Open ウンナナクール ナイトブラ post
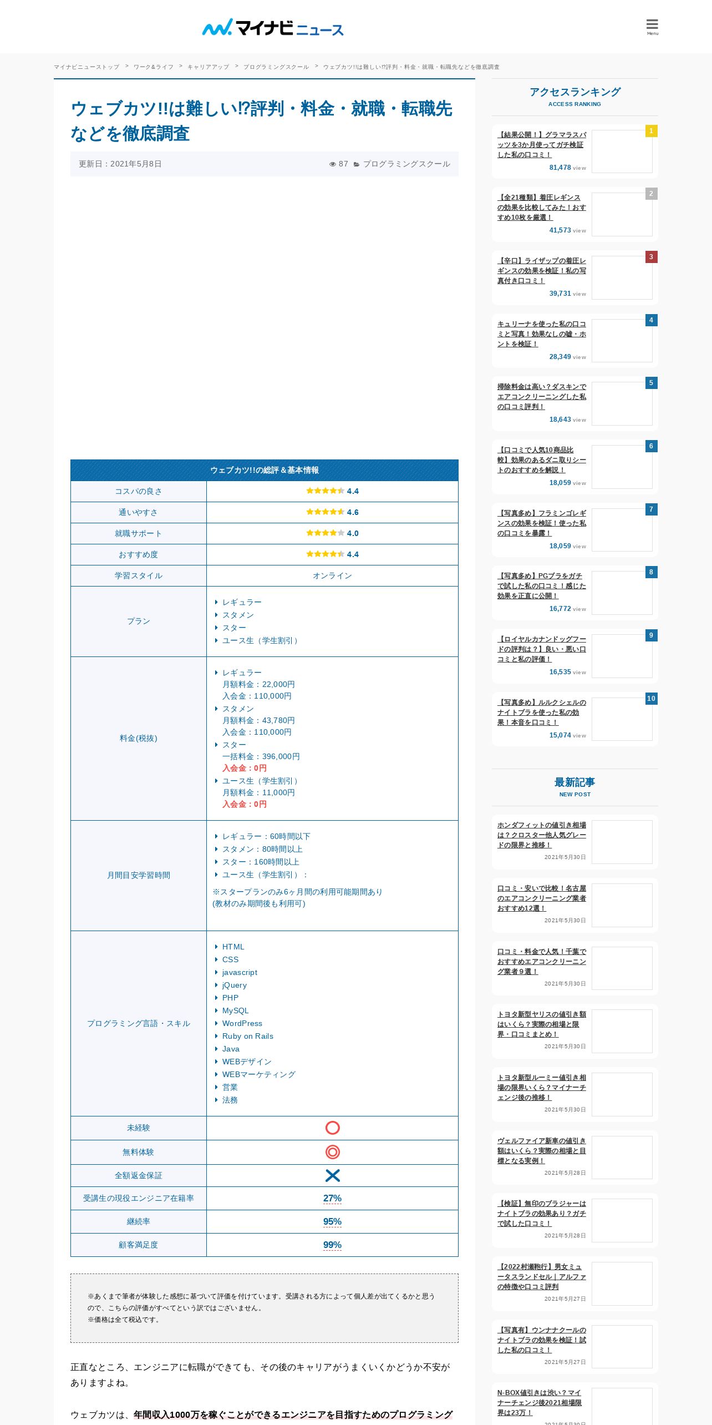This screenshot has width=712, height=1425. pyautogui.click(x=541, y=1340)
